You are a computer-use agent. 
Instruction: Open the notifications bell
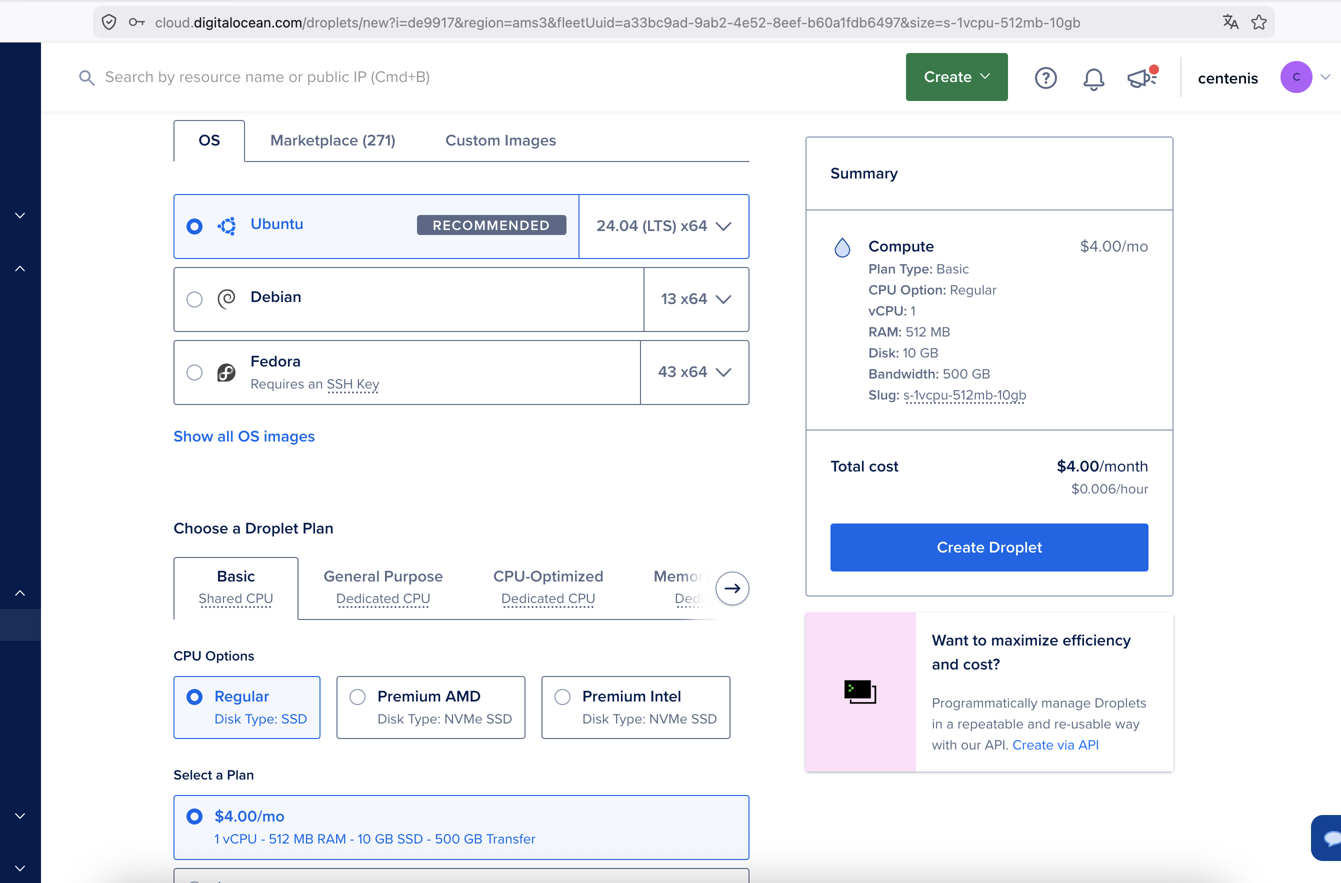tap(1093, 78)
